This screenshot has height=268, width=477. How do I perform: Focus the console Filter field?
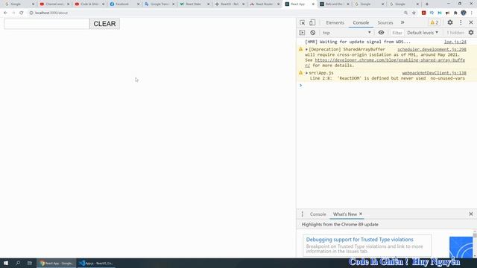tap(397, 33)
